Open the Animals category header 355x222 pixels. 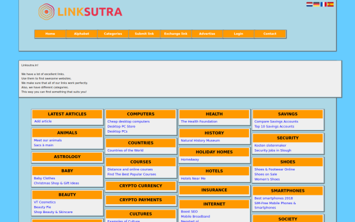pyautogui.click(x=67, y=133)
